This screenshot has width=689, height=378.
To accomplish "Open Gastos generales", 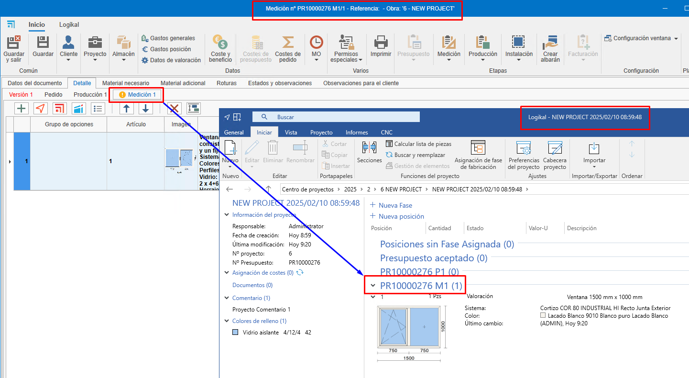I will 168,38.
